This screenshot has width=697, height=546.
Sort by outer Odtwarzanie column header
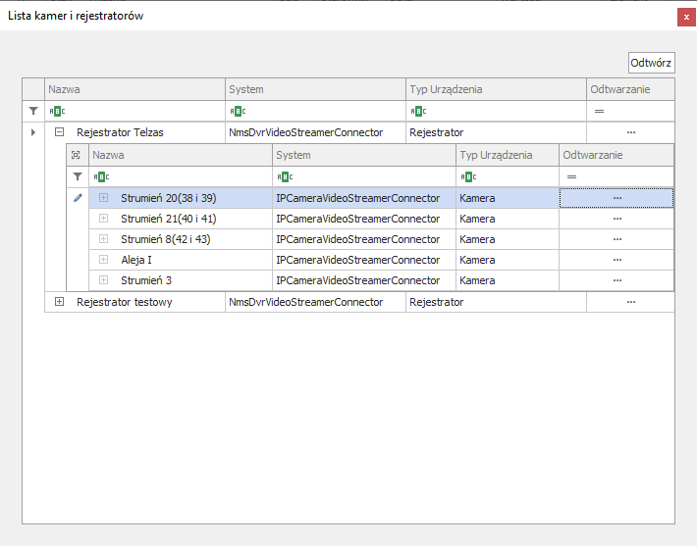pyautogui.click(x=631, y=89)
